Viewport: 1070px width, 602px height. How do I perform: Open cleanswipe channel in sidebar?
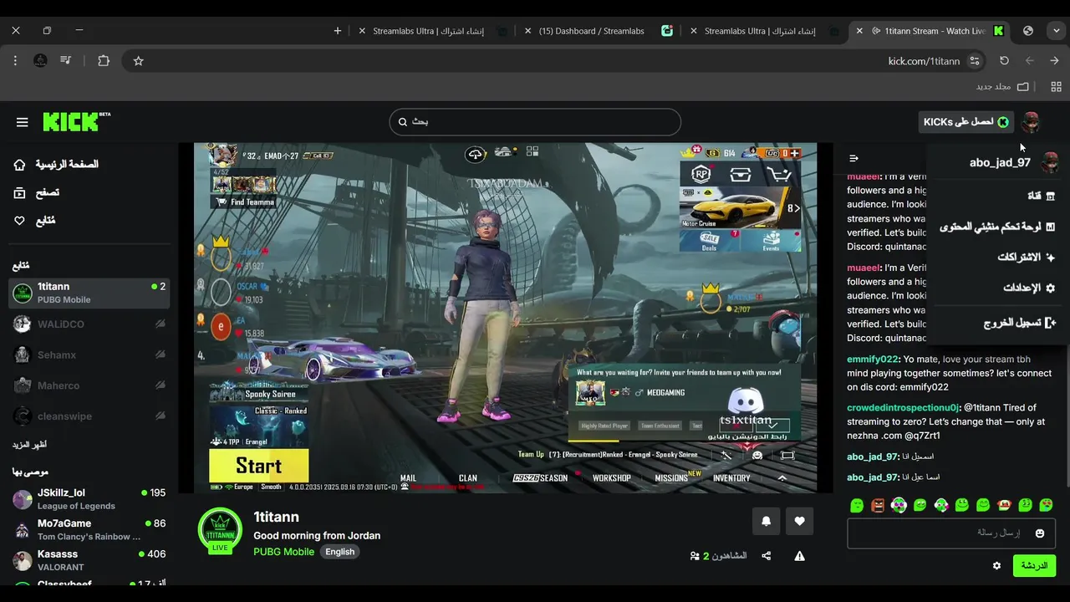point(89,416)
